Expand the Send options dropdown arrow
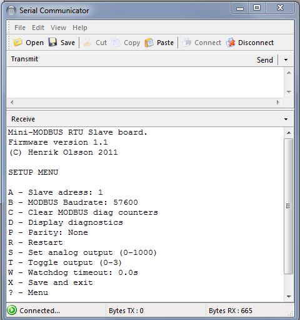Image resolution: width=300 pixels, height=320 pixels. click(286, 60)
